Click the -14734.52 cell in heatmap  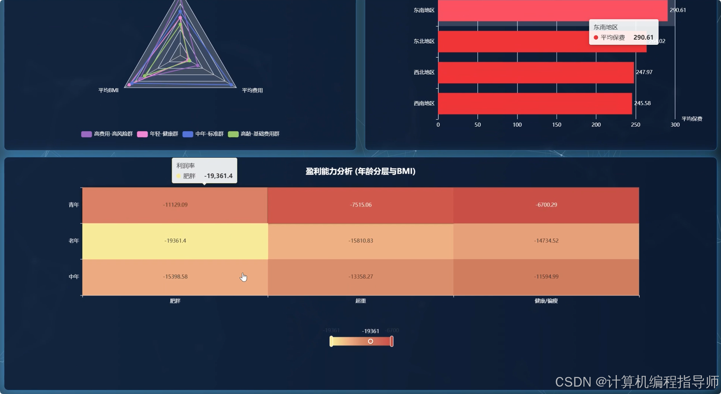546,241
